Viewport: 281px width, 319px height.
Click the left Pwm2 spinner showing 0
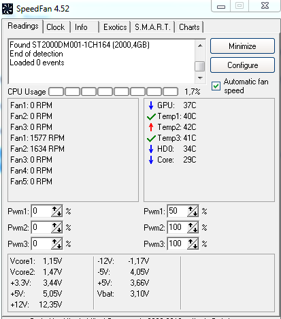[56, 228]
